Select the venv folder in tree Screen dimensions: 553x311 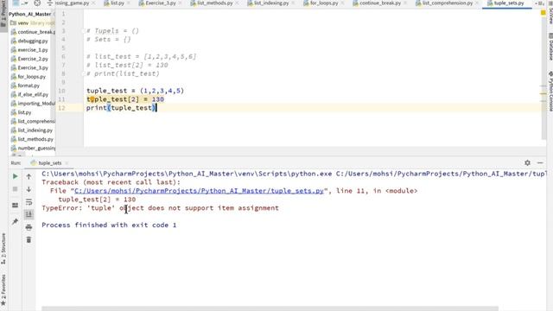23,23
